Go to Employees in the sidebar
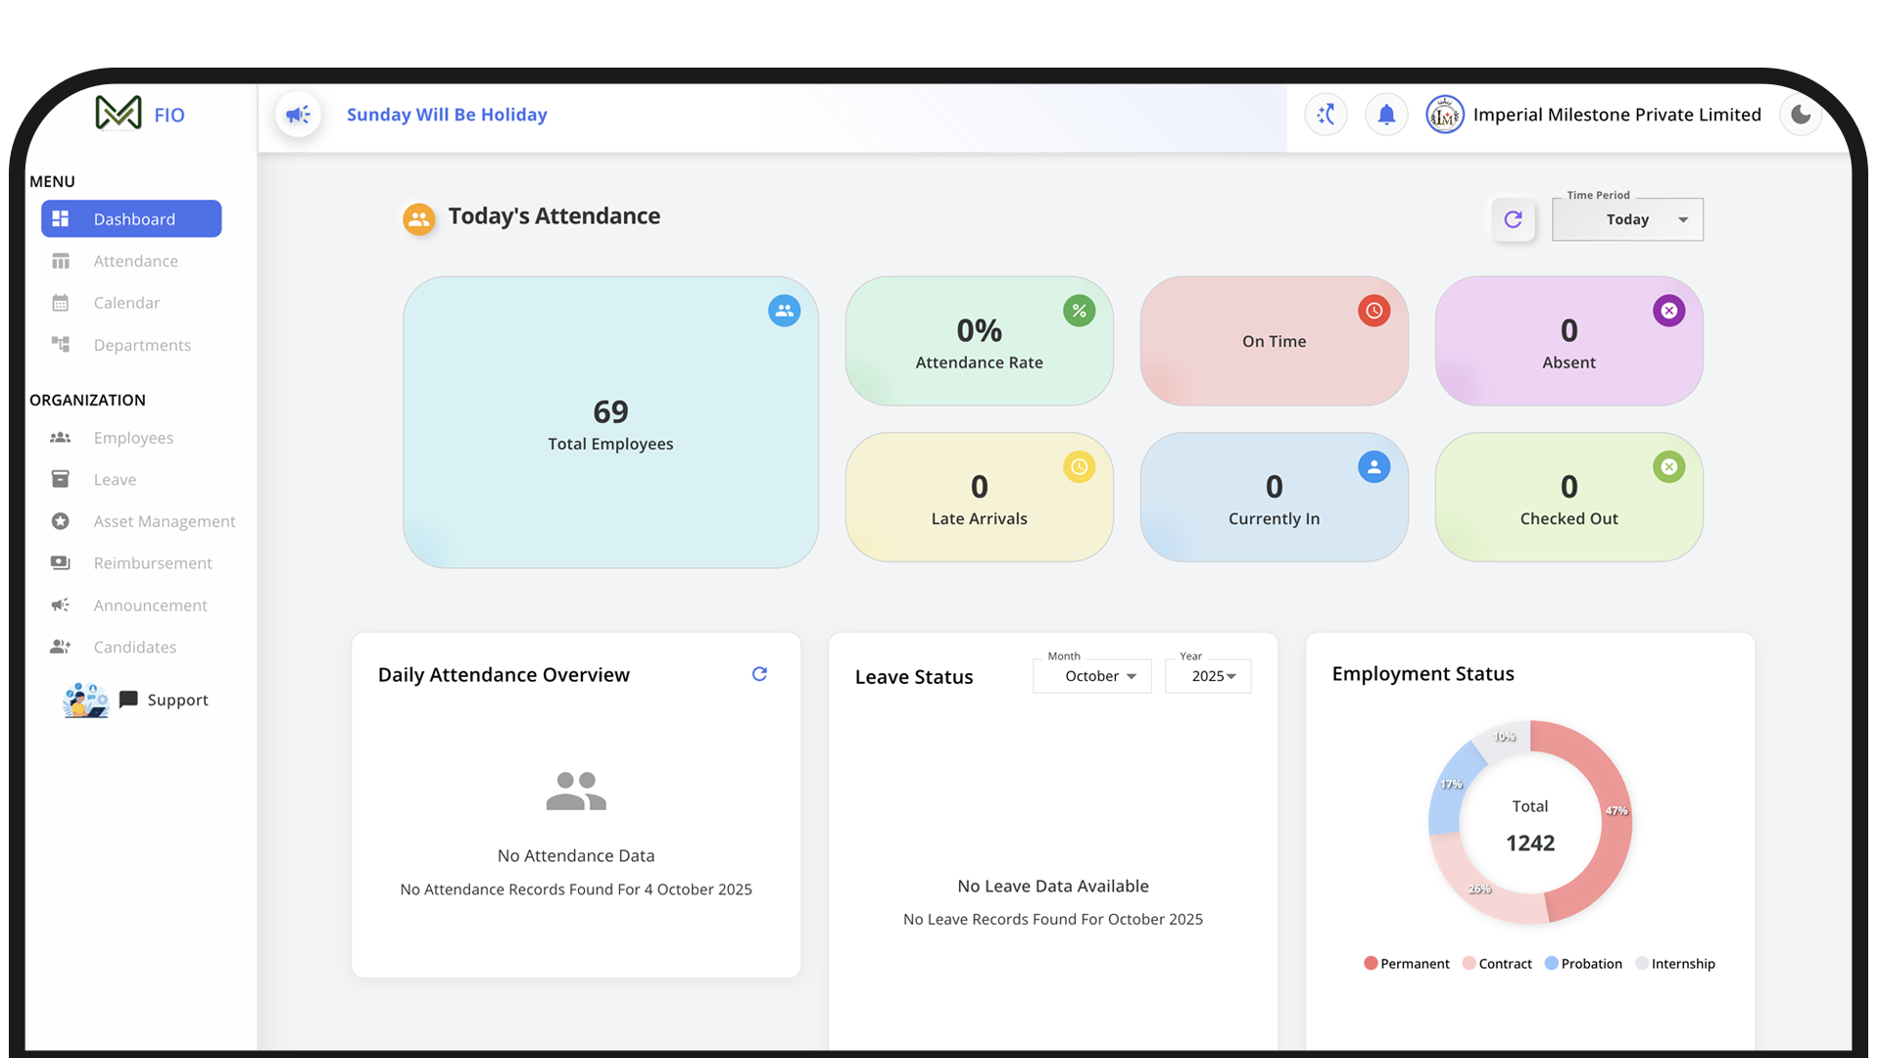 (x=133, y=438)
